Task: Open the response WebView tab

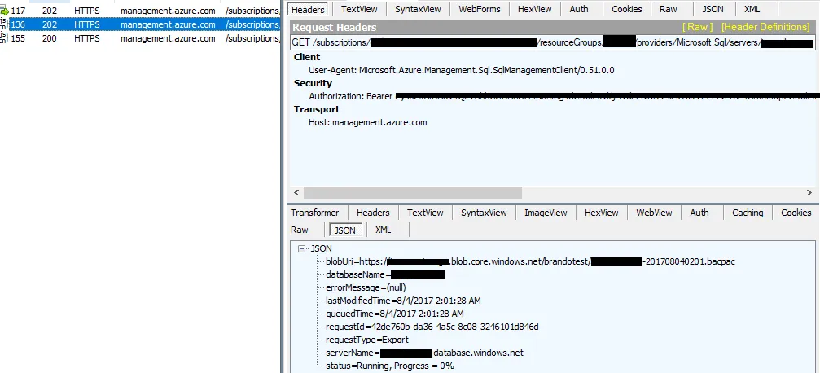Action: [x=654, y=213]
